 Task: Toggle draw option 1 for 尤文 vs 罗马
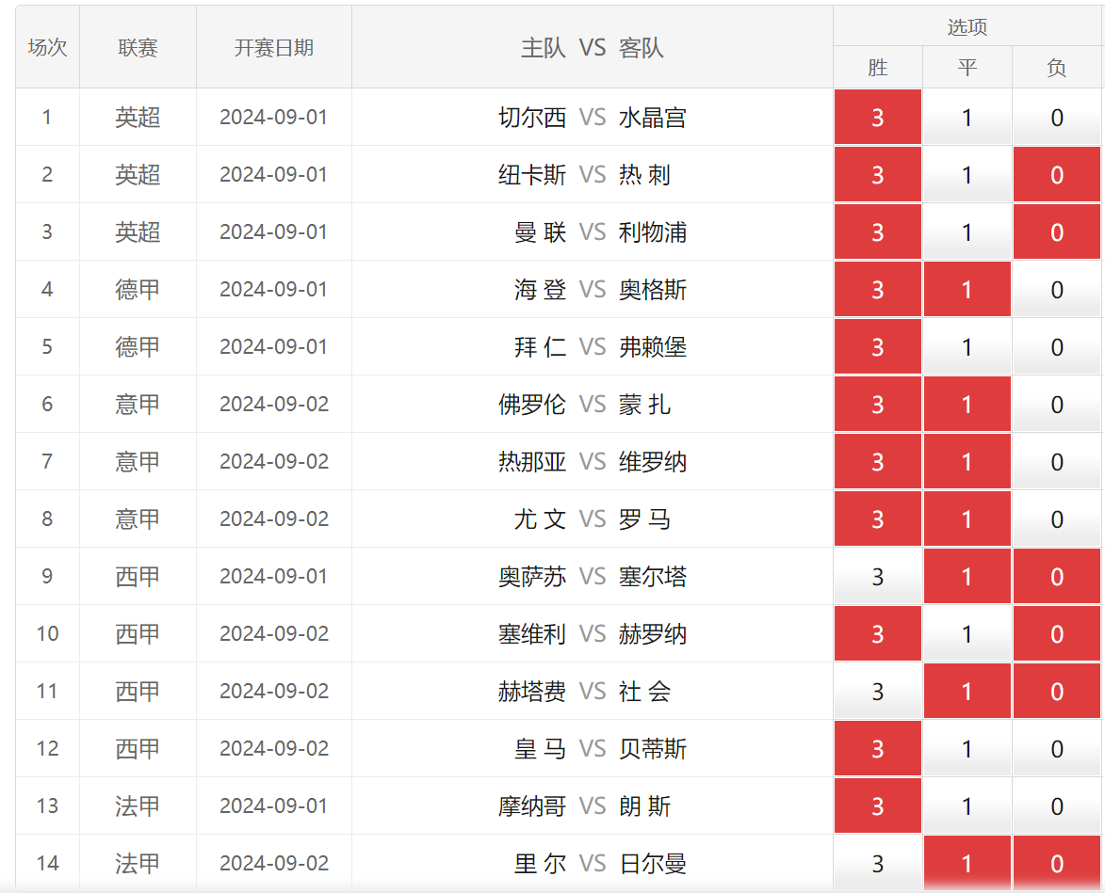(x=967, y=518)
